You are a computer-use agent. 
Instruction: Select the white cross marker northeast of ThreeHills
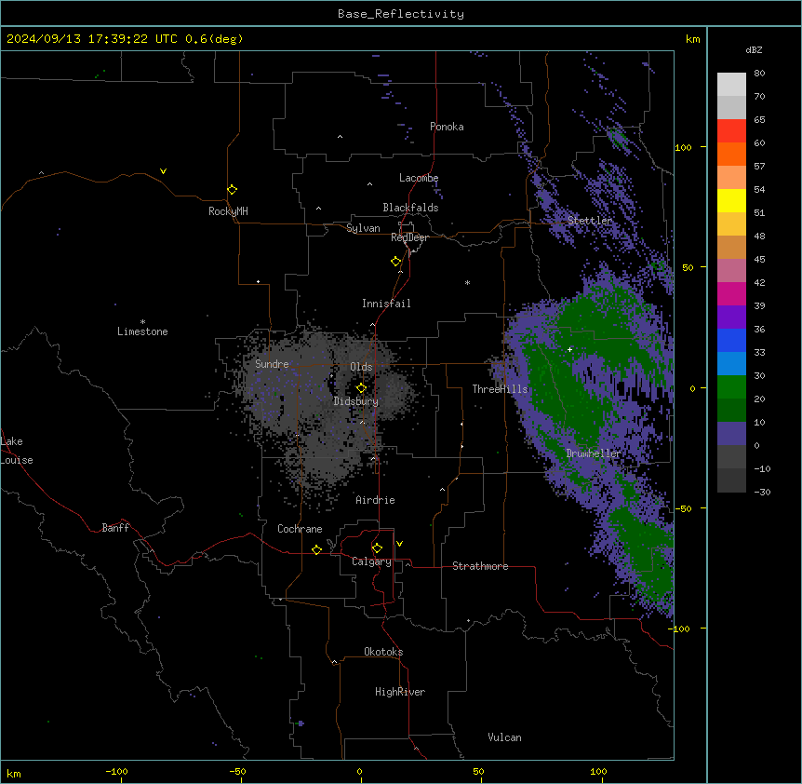click(569, 349)
